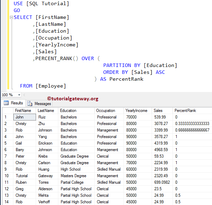Image resolution: width=212 pixels, height=205 pixels.
Task: Open the 100 % zoom dropdown
Action: pos(19,95)
